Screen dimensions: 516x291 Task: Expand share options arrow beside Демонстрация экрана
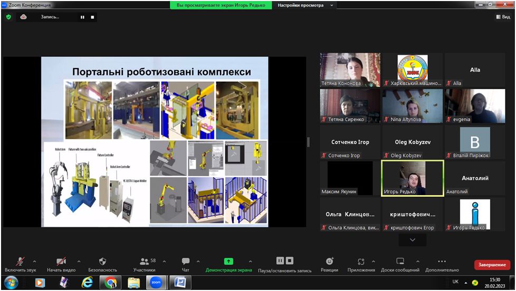(x=251, y=261)
